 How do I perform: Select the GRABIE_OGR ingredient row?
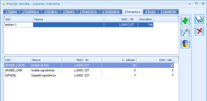[89, 70]
